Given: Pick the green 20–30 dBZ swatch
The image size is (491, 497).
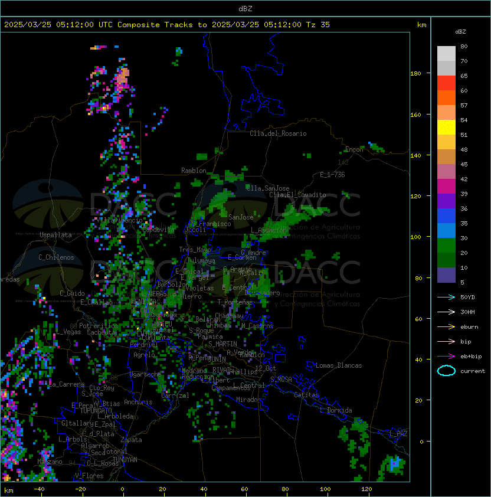Looking at the screenshot, I should click(x=446, y=246).
